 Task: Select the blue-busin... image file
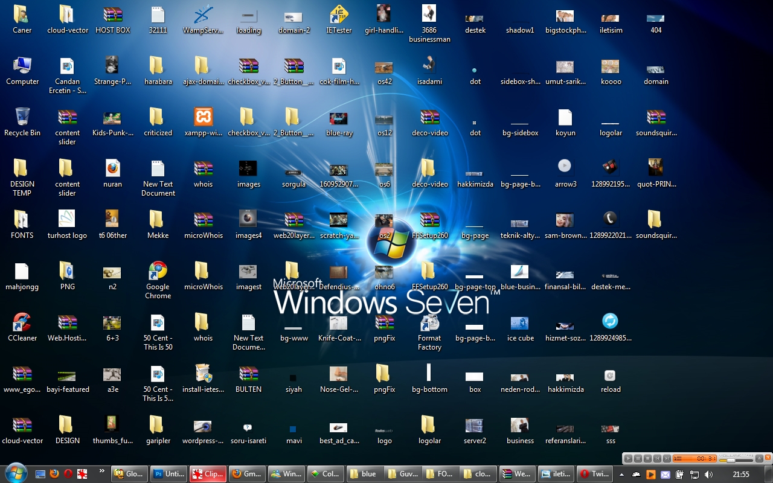pos(520,277)
